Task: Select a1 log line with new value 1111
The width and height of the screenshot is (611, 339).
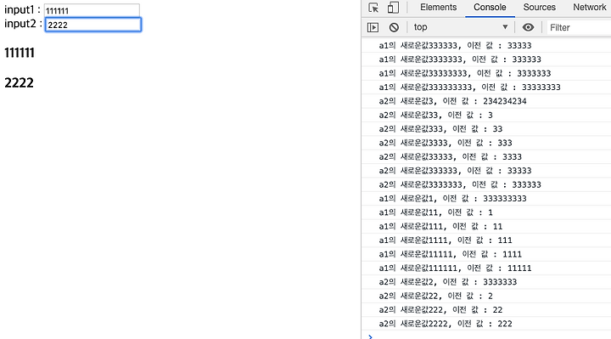Action: (486, 240)
